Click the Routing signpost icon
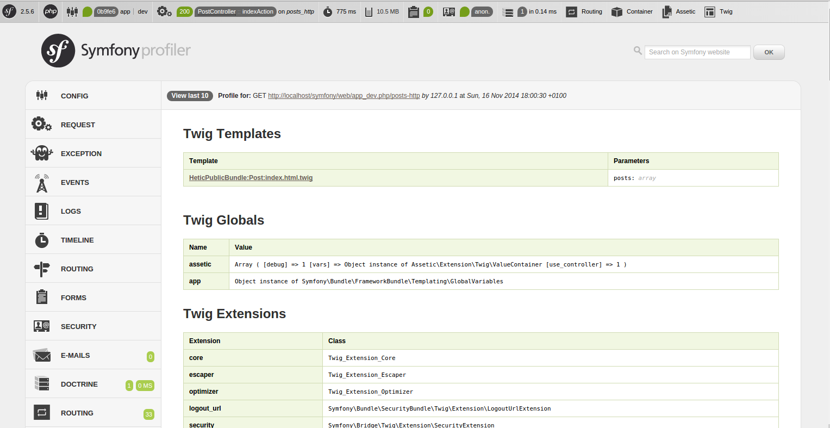Image resolution: width=830 pixels, height=428 pixels. click(42, 269)
